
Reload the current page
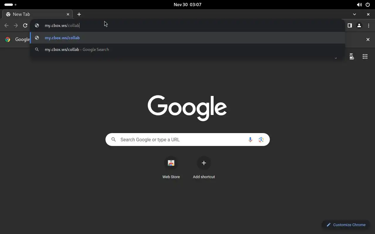25,25
